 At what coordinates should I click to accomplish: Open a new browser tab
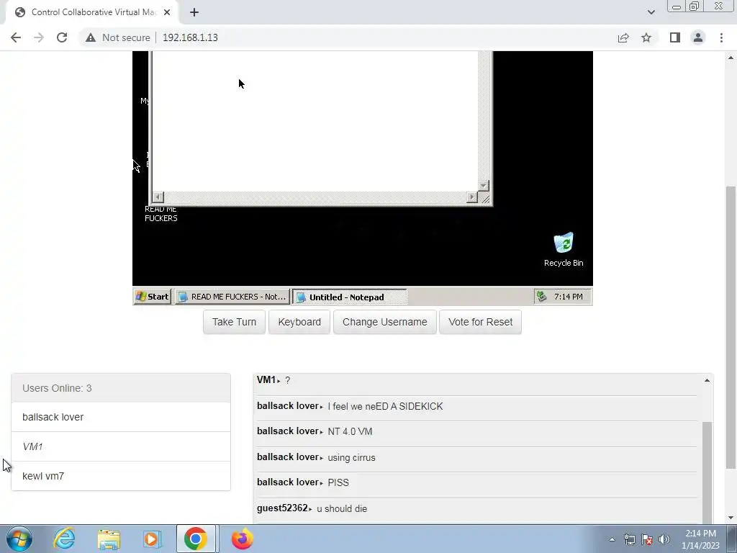pos(194,12)
